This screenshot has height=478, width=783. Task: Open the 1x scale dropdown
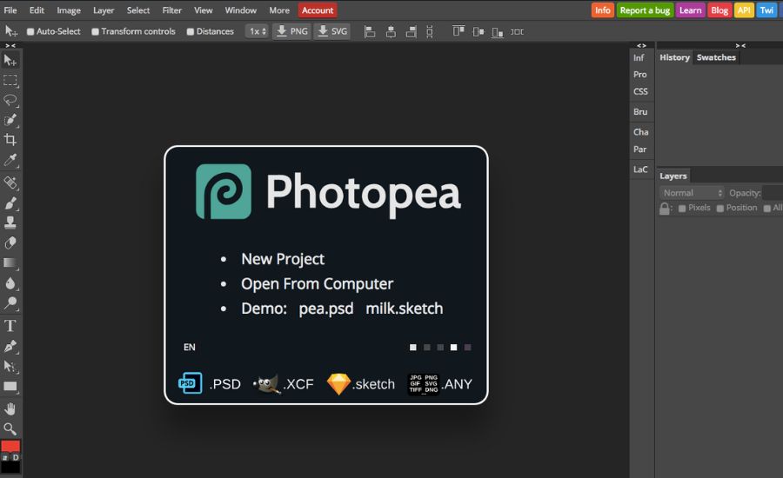pyautogui.click(x=257, y=31)
